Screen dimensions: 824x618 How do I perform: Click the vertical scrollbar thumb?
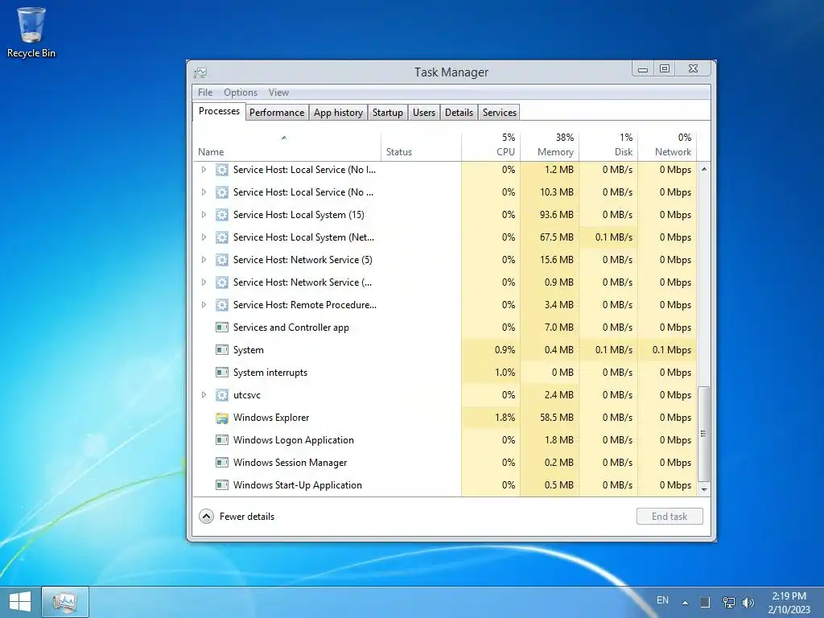703,434
